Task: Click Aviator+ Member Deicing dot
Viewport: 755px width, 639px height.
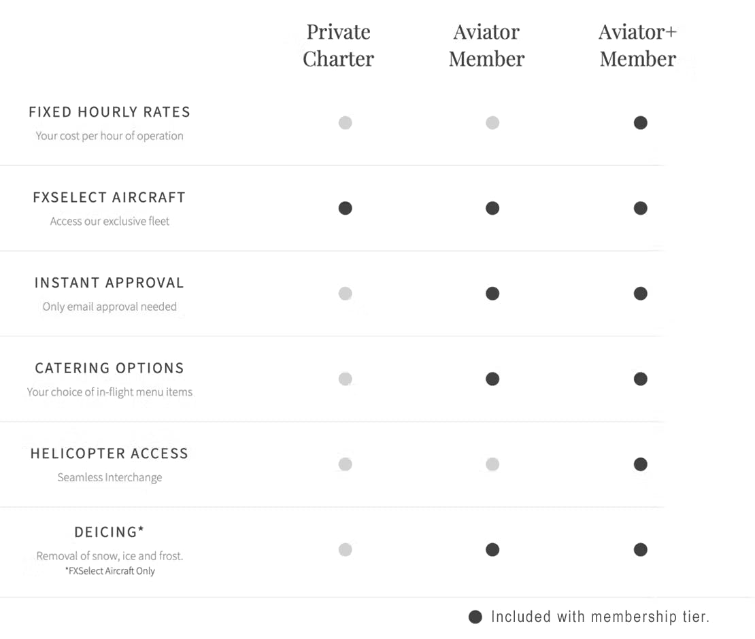Action: [x=640, y=549]
